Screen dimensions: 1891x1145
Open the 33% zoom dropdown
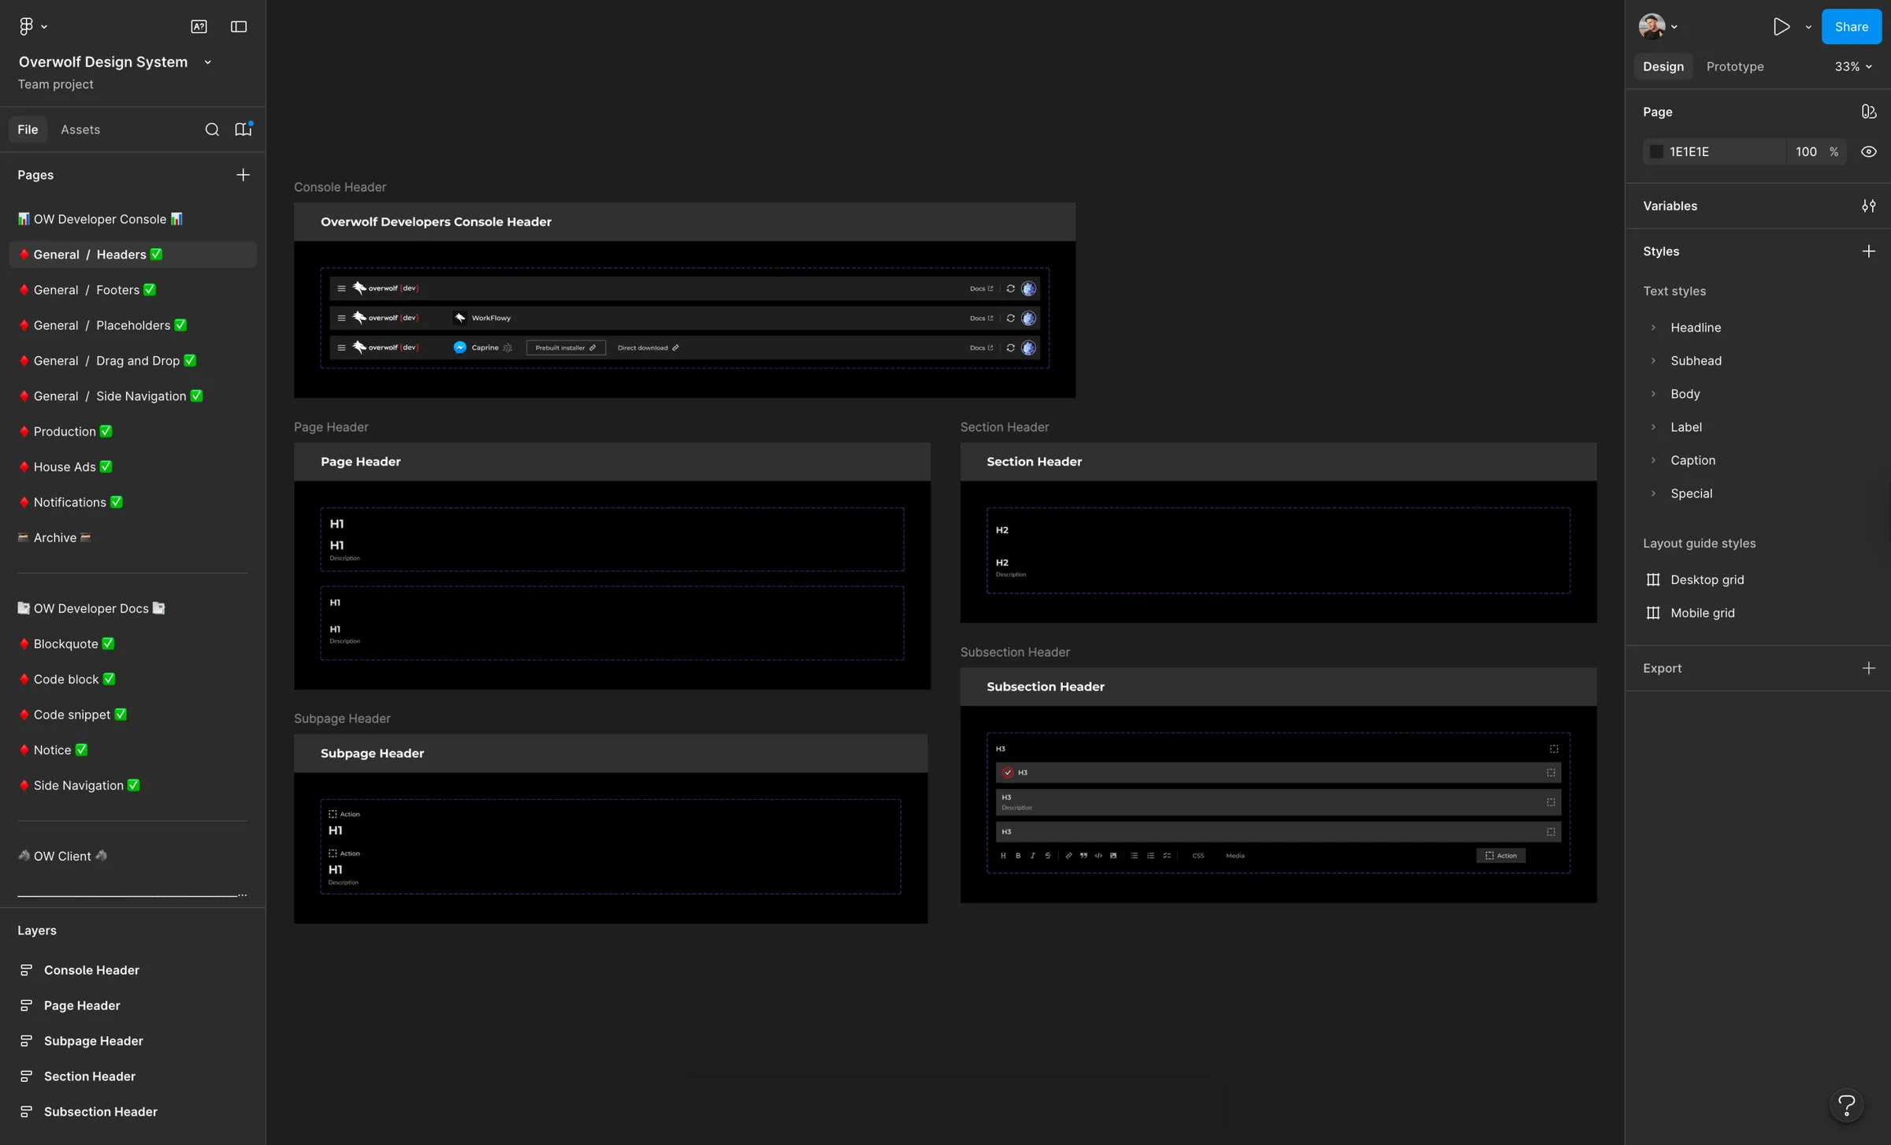pos(1852,66)
